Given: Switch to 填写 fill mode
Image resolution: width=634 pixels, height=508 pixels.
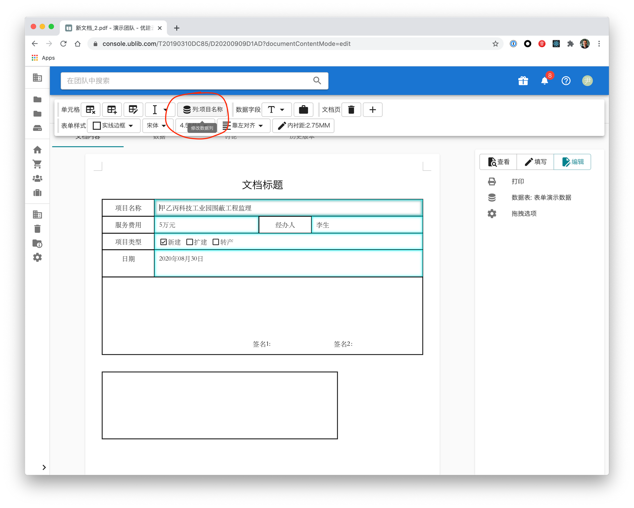Looking at the screenshot, I should (535, 162).
